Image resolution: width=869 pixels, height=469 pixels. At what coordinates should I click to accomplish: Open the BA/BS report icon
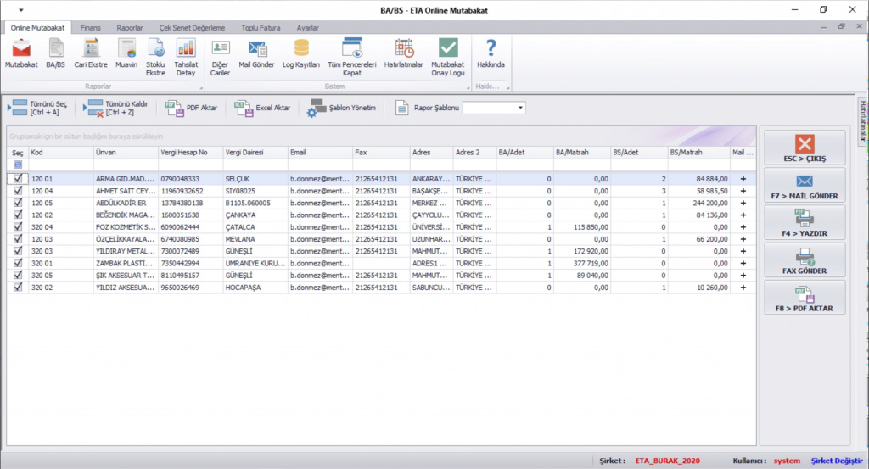[55, 53]
